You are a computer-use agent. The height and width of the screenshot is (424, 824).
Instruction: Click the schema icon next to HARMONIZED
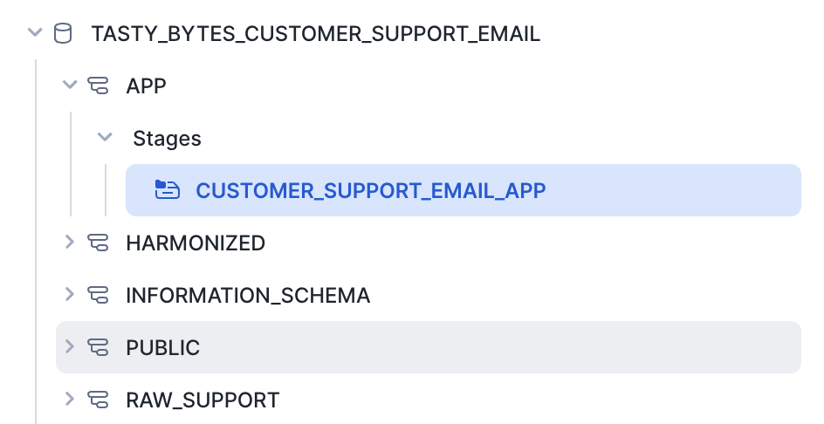point(98,243)
